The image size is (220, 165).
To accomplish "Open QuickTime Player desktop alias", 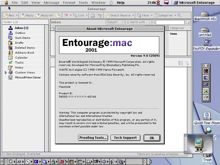I will (207, 119).
